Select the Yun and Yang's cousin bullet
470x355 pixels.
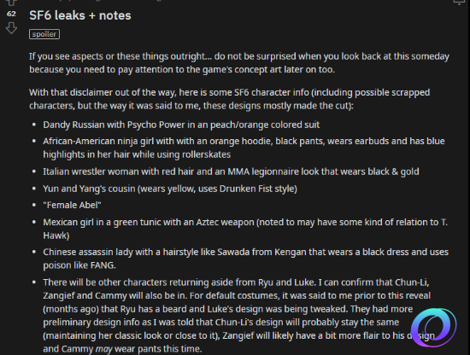click(x=170, y=189)
